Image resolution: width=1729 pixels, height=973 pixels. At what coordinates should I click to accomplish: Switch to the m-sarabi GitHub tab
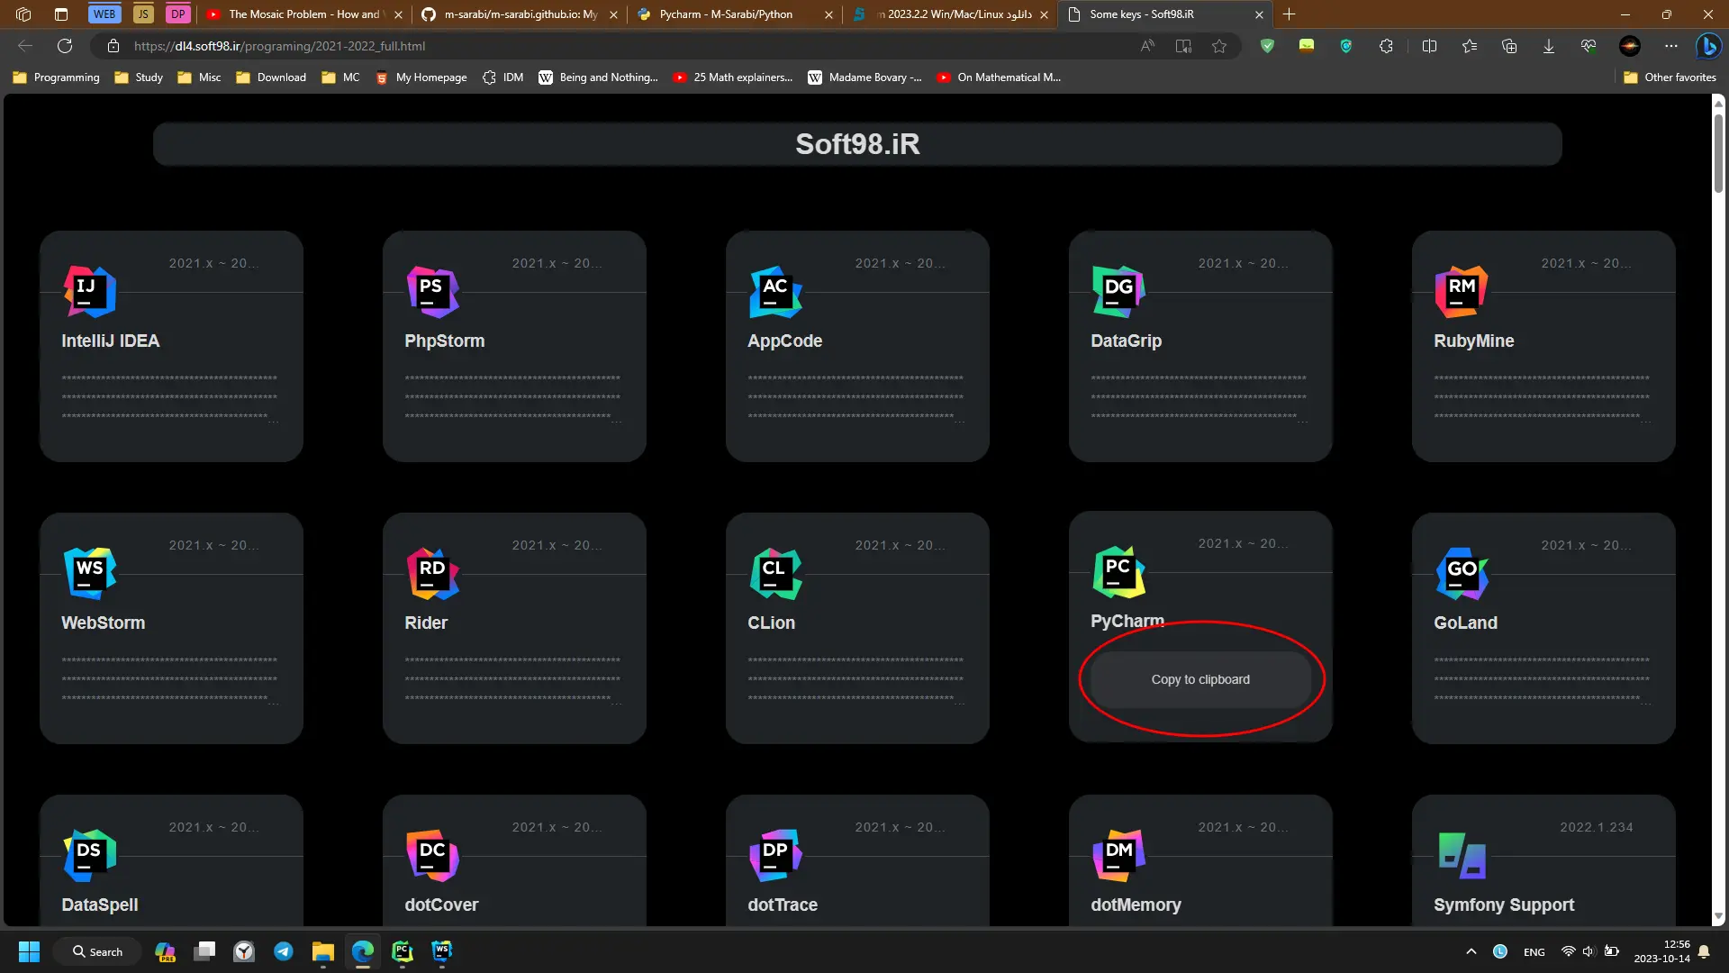click(518, 14)
